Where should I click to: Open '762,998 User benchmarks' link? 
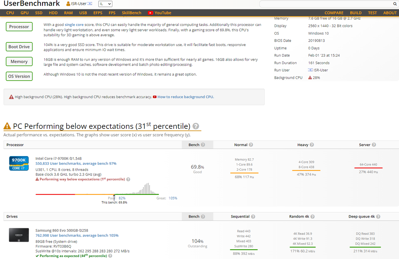tap(77, 235)
